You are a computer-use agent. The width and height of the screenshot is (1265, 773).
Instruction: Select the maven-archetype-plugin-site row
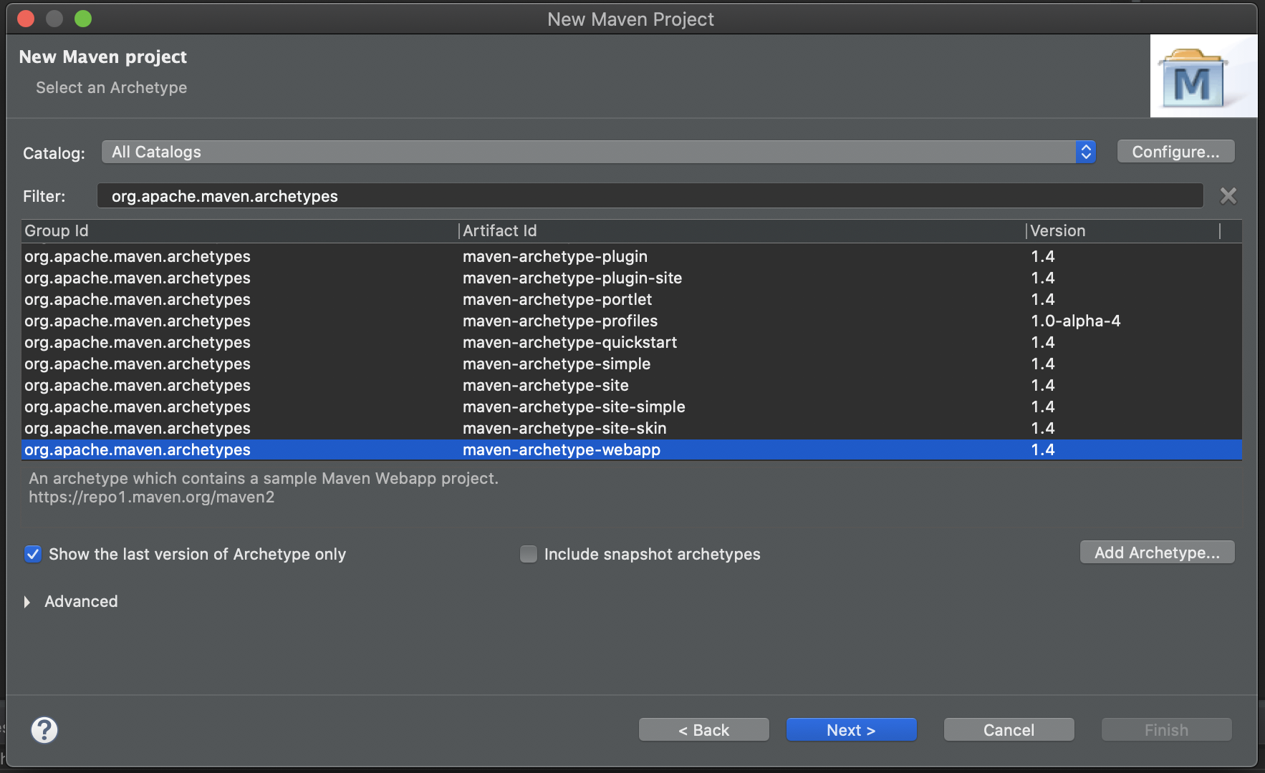[x=632, y=278]
